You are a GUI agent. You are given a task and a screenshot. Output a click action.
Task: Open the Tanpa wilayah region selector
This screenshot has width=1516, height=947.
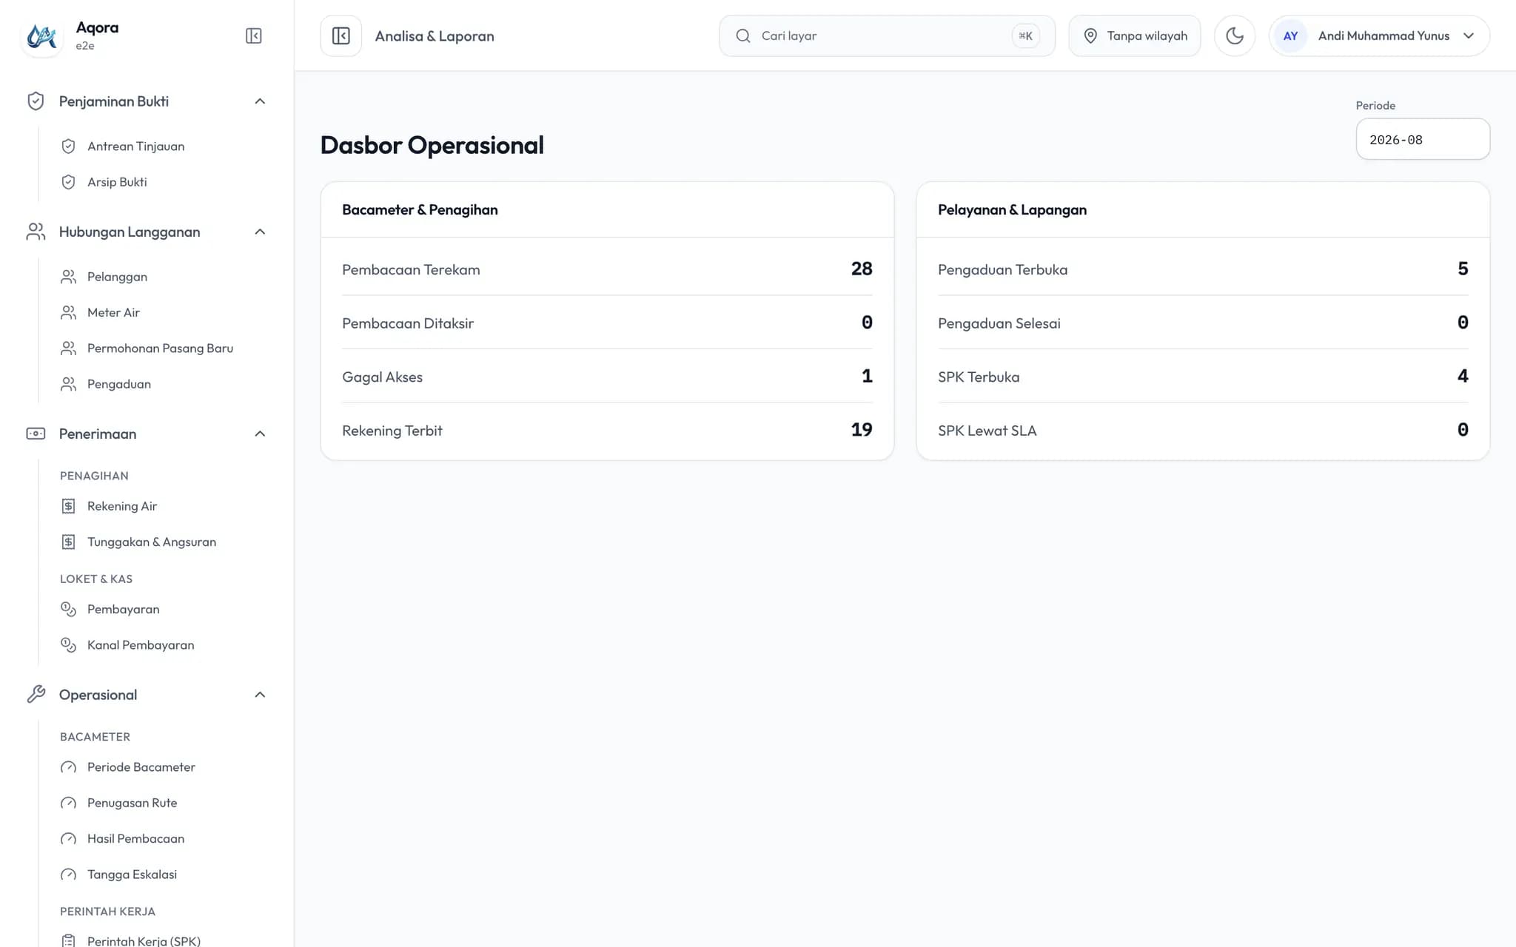point(1135,36)
